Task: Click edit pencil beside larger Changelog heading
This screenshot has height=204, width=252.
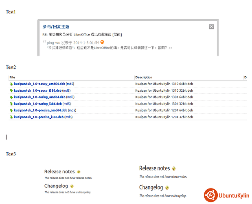Action: click(167, 188)
